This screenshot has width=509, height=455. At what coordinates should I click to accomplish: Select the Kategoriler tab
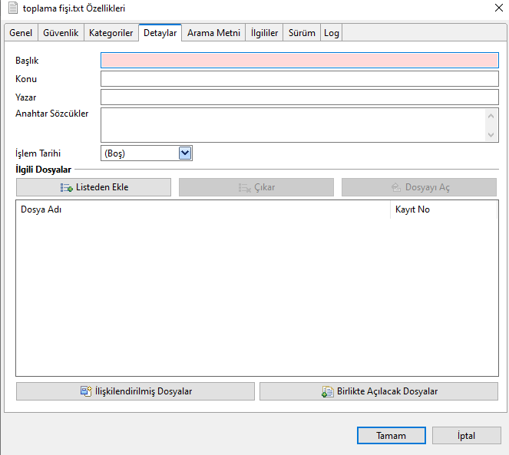tap(111, 33)
